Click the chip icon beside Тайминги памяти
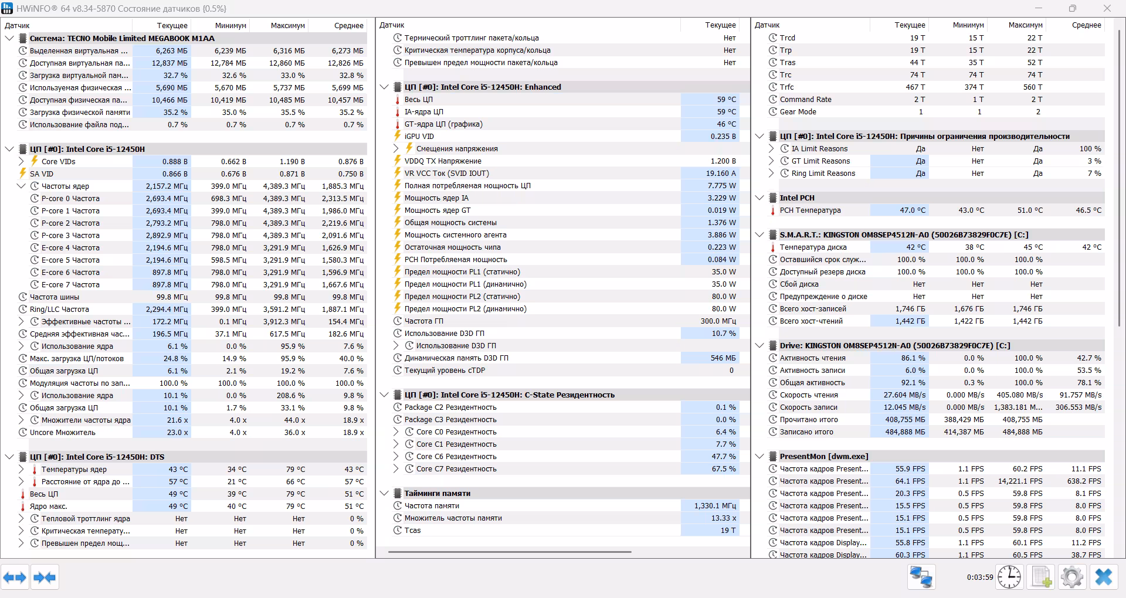1126x598 pixels. (398, 494)
